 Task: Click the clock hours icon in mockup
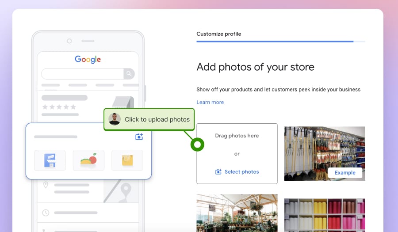click(46, 213)
